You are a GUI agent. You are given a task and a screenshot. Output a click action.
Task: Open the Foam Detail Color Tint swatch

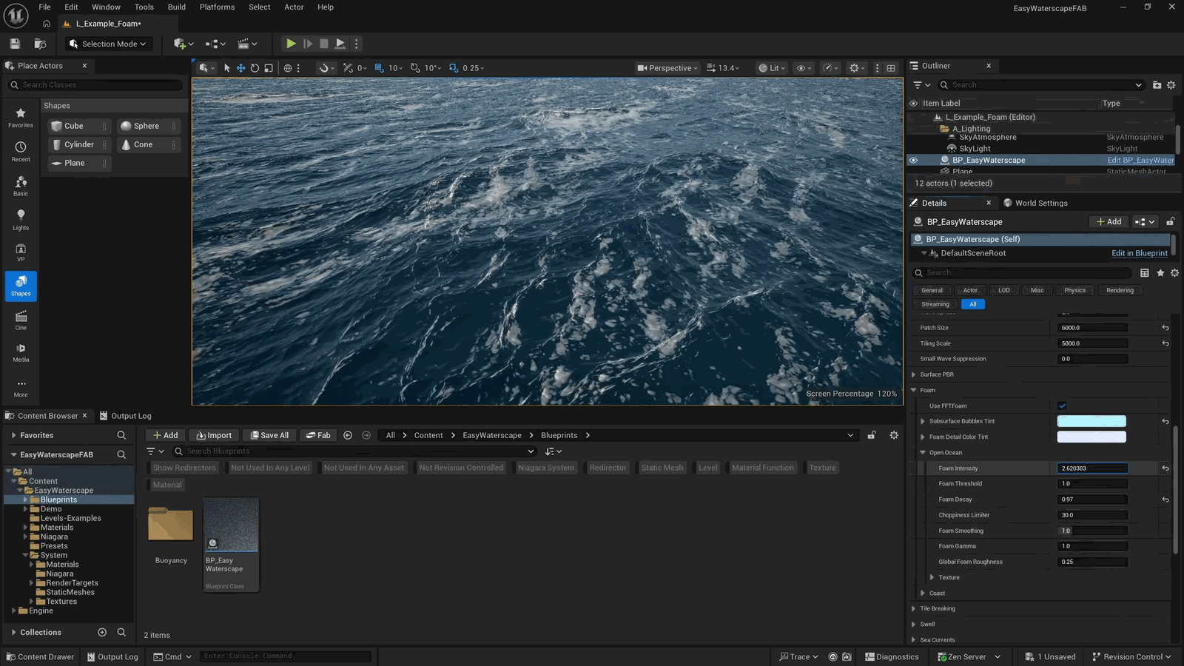(1091, 437)
